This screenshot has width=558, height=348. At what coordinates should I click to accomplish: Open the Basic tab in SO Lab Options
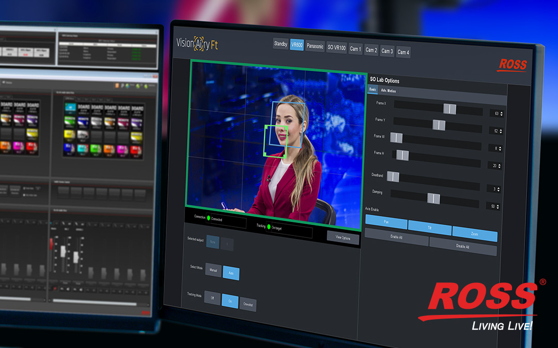pyautogui.click(x=373, y=89)
